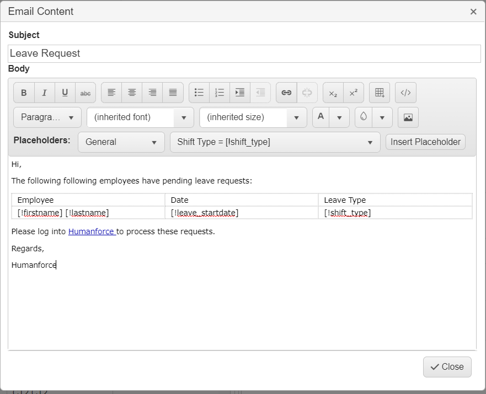Viewport: 486px width, 394px height.
Task: Apply strikethrough formatting
Action: pyautogui.click(x=86, y=93)
